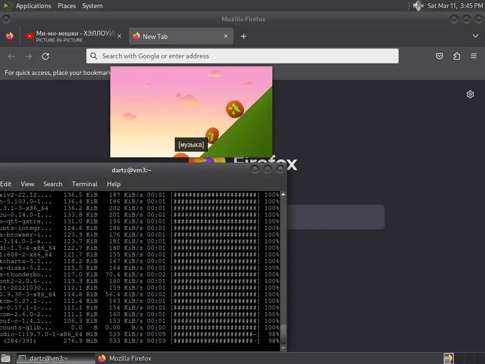Click the bookmarks toolbar quick access text

[57, 73]
